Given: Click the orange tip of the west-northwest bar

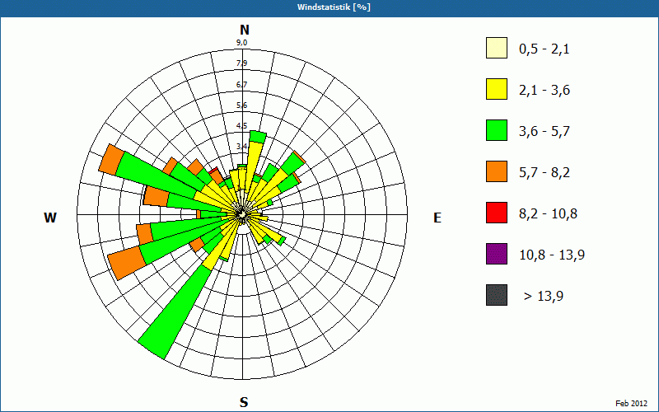Looking at the screenshot, I should tap(111, 158).
